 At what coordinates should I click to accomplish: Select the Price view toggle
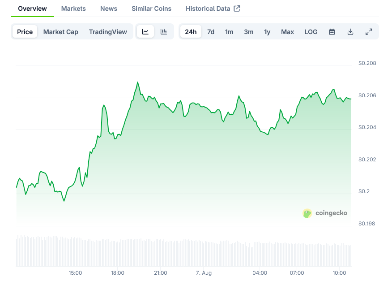click(25, 32)
